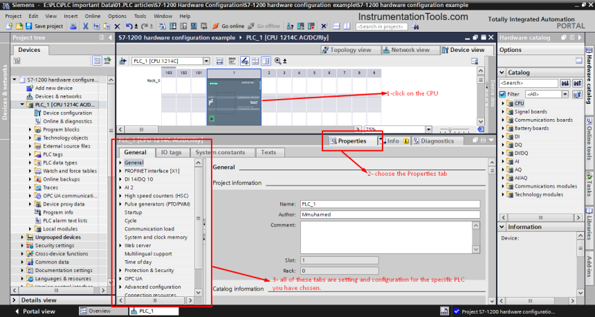
Task: Toggle the catalog Filter checkbox
Action: tap(502, 94)
